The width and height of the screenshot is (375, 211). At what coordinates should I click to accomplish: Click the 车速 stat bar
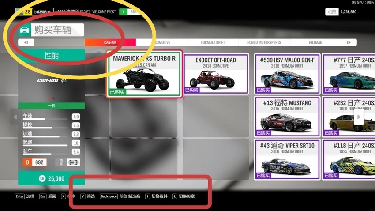click(x=45, y=119)
